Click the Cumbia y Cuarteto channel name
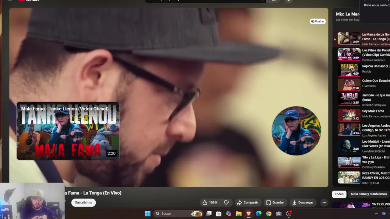This screenshot has height=219, width=390. coord(374,167)
